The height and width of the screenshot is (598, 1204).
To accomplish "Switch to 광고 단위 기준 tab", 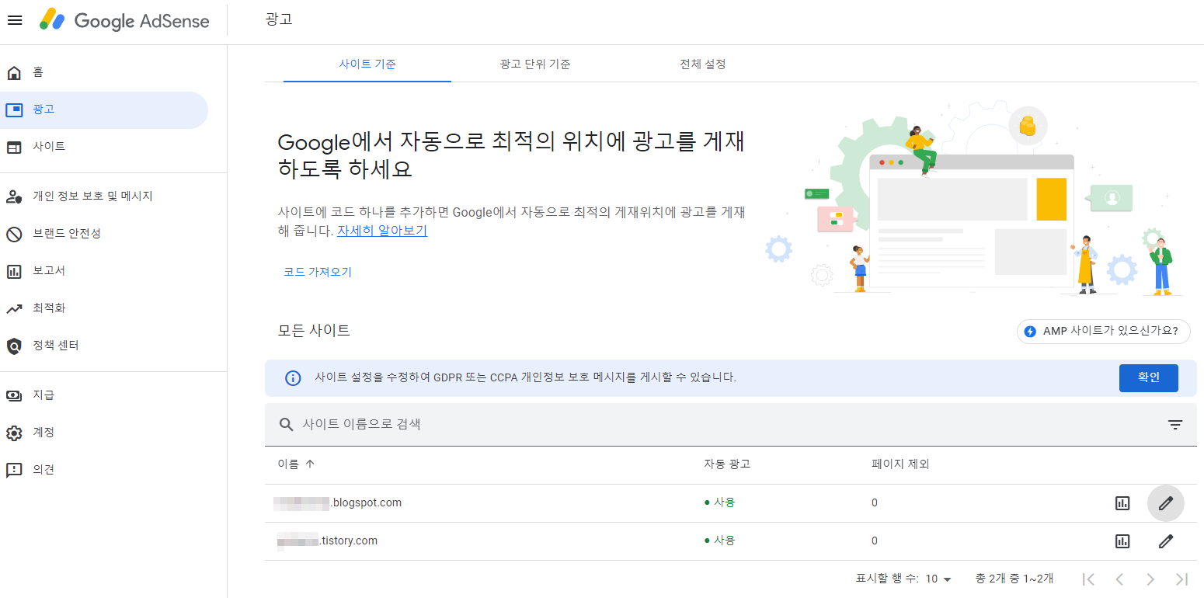I will pyautogui.click(x=535, y=64).
